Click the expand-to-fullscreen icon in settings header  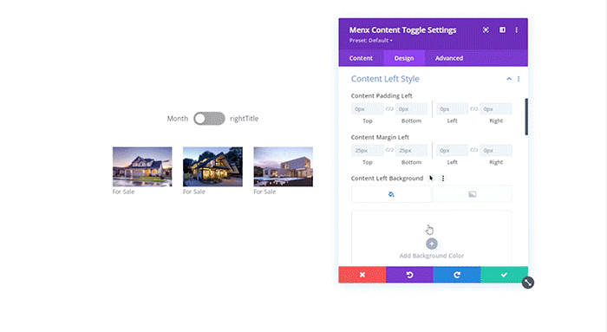tap(486, 29)
